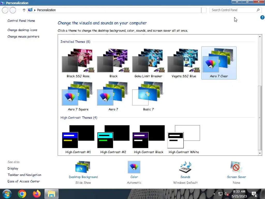Go up one level with up arrow

24,10
